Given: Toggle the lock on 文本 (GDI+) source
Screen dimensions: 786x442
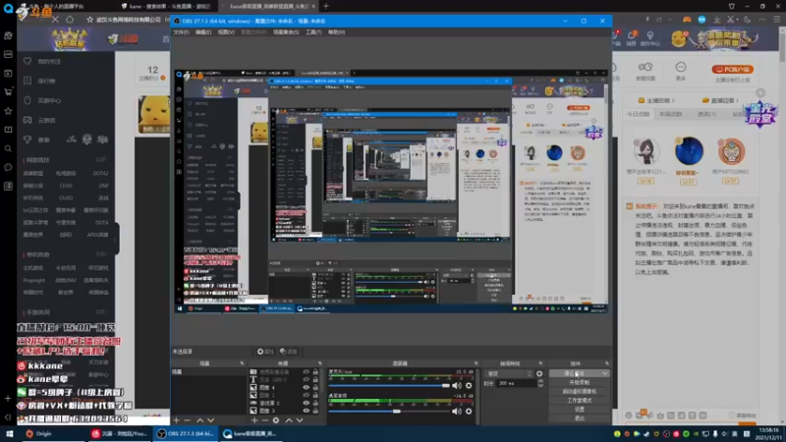Looking at the screenshot, I should click(315, 379).
